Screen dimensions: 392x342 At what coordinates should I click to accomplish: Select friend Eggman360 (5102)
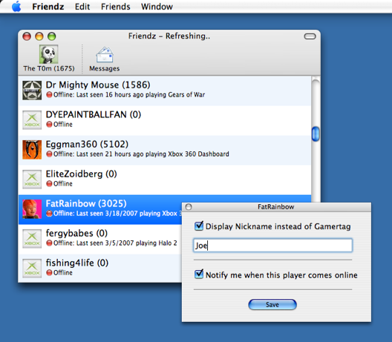click(165, 150)
